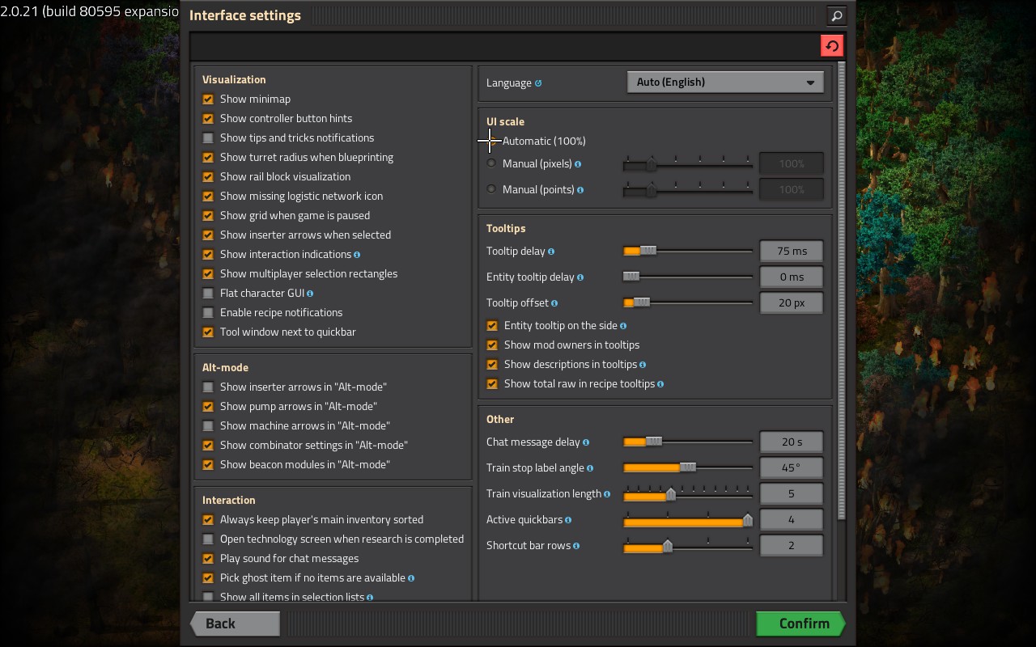Image resolution: width=1036 pixels, height=647 pixels.
Task: Toggle Play sound for chat messages
Action: coord(208,559)
